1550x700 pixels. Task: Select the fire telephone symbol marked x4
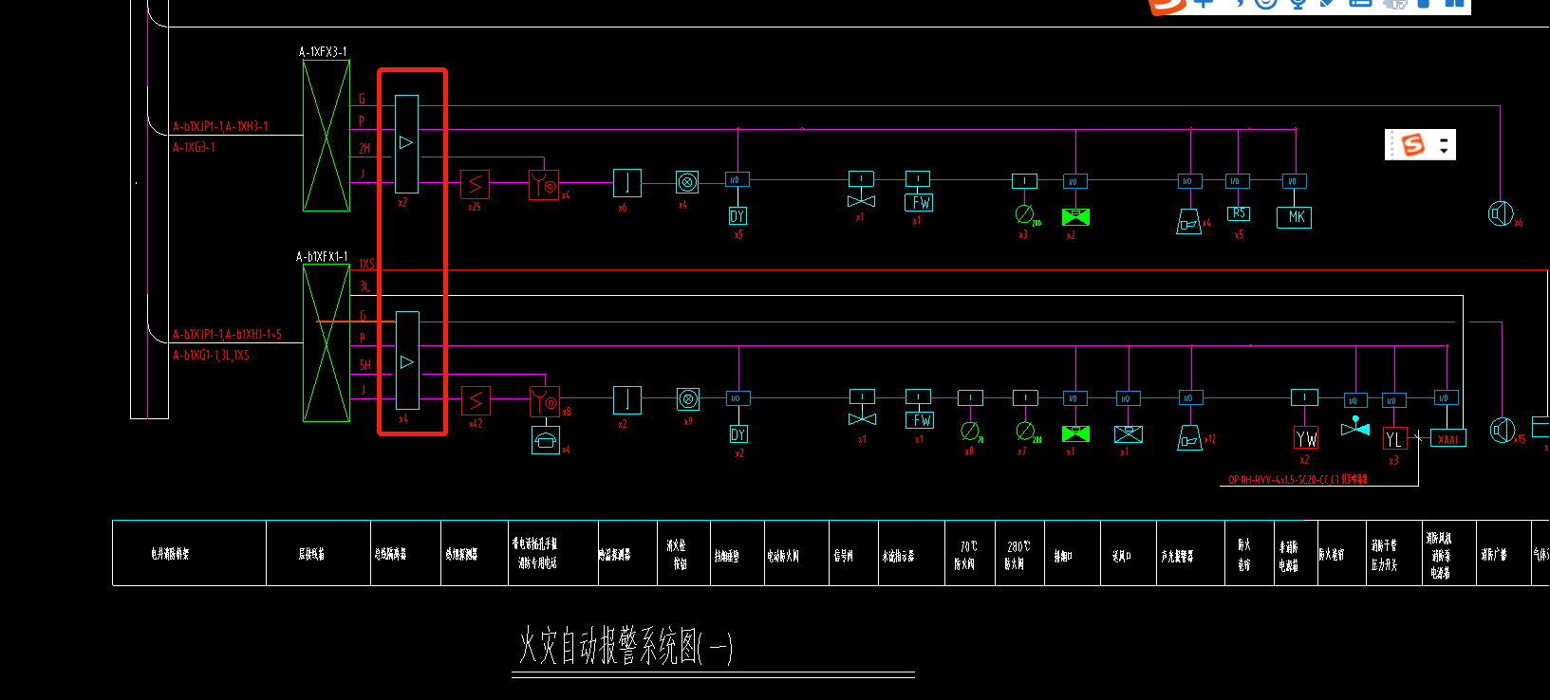(x=546, y=440)
